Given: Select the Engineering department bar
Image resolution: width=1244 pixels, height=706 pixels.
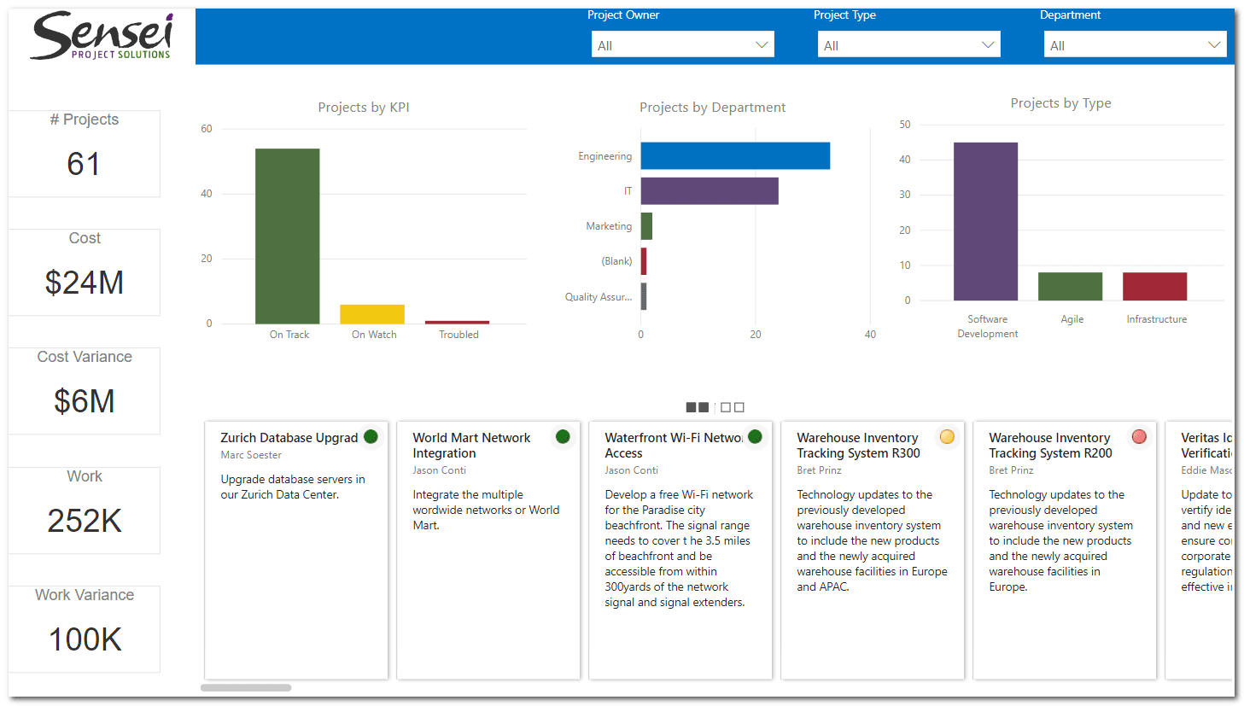Looking at the screenshot, I should pyautogui.click(x=735, y=155).
